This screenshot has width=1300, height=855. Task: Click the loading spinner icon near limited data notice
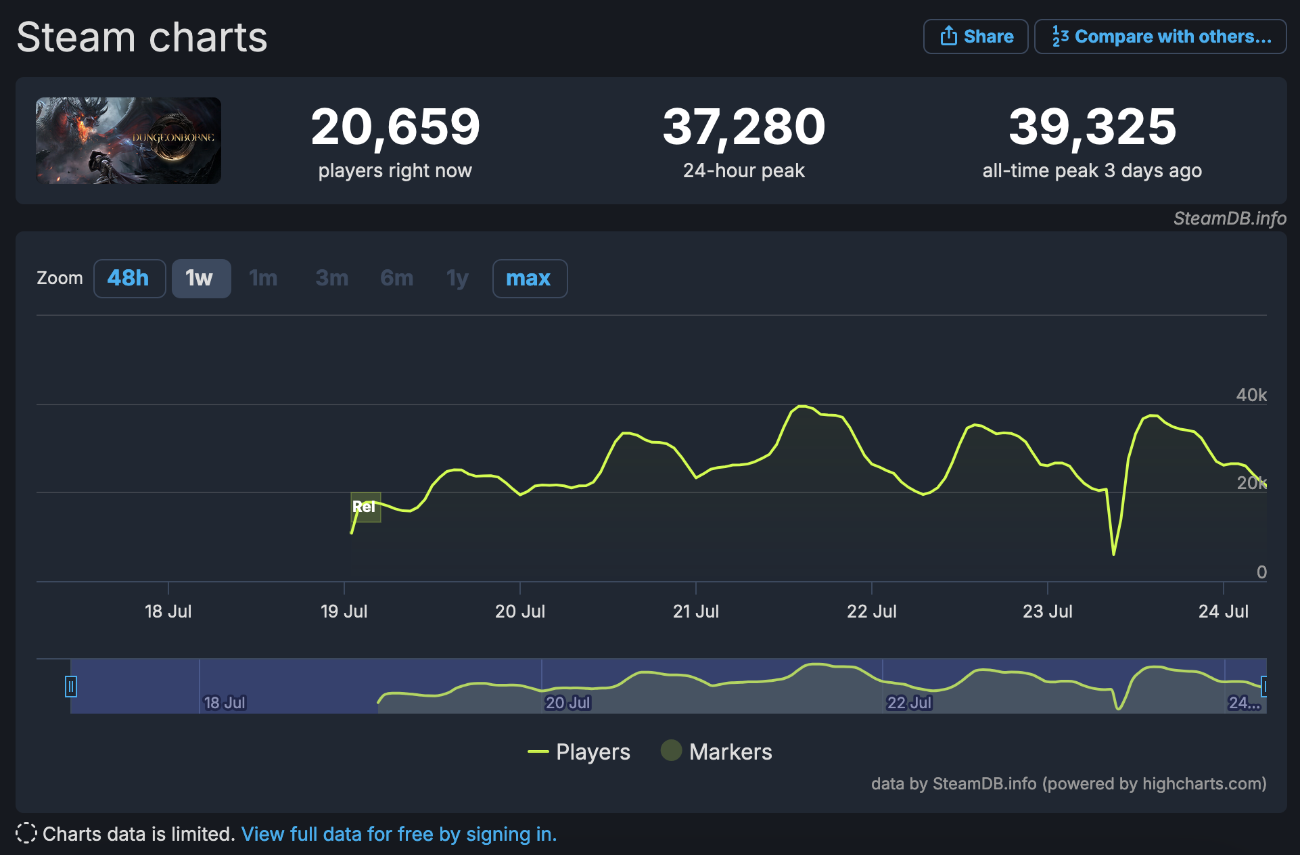click(26, 834)
